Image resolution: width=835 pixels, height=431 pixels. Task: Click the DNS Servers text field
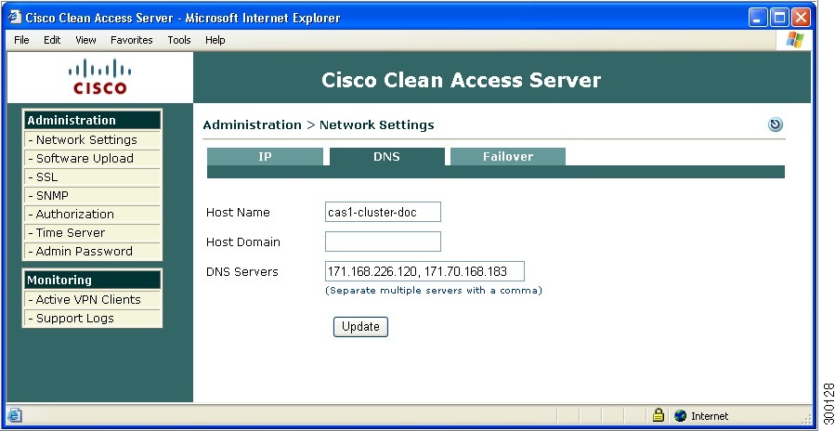click(x=424, y=271)
